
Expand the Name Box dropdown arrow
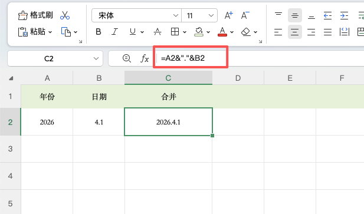pyautogui.click(x=96, y=58)
